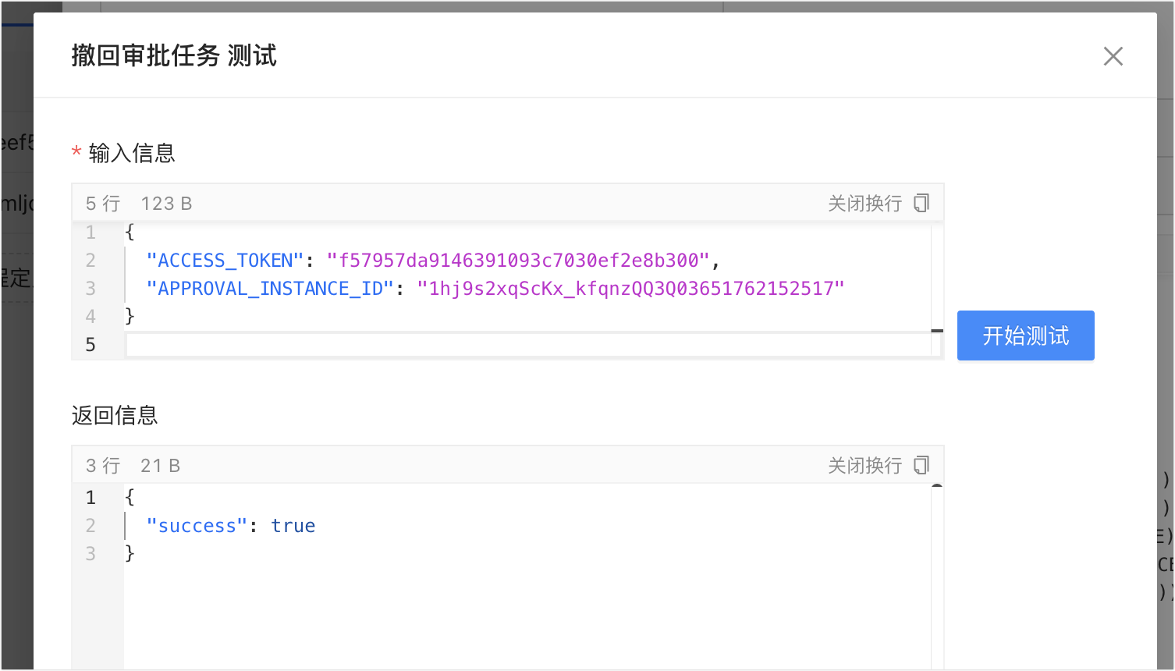Toggle 关闭换行 in the 返回信息 editor
Viewport: 1175px width, 671px height.
864,466
